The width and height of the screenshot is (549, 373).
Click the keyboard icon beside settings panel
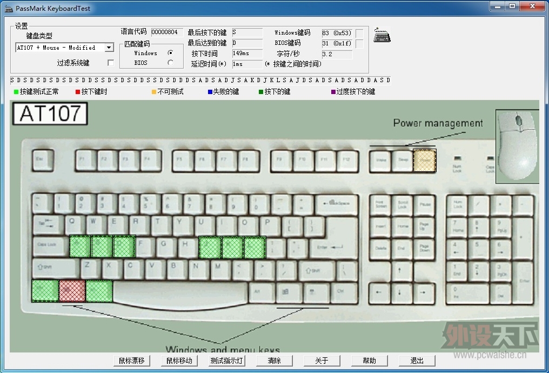pyautogui.click(x=381, y=35)
